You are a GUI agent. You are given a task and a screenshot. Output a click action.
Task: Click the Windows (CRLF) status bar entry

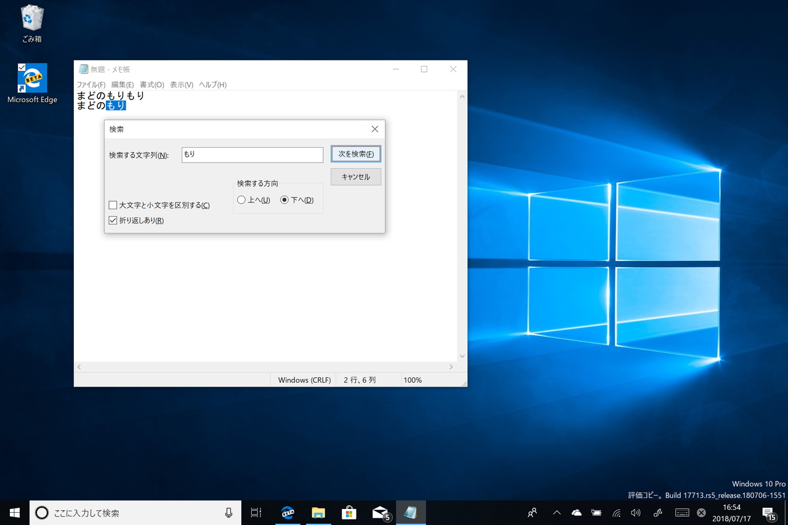tap(304, 380)
